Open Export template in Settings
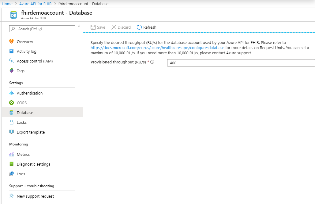 31,132
